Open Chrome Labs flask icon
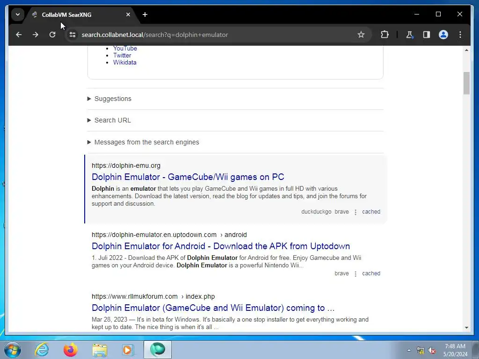The width and height of the screenshot is (479, 359). point(410,35)
